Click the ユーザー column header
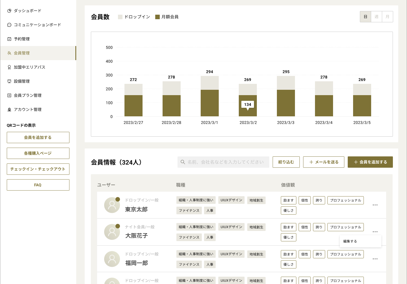The width and height of the screenshot is (407, 284). (106, 185)
